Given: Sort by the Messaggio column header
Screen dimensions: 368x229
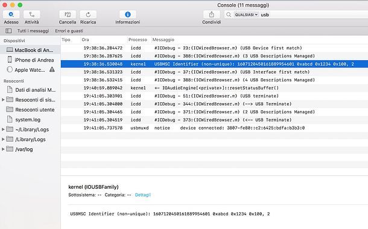Looking at the screenshot, I should (163, 40).
